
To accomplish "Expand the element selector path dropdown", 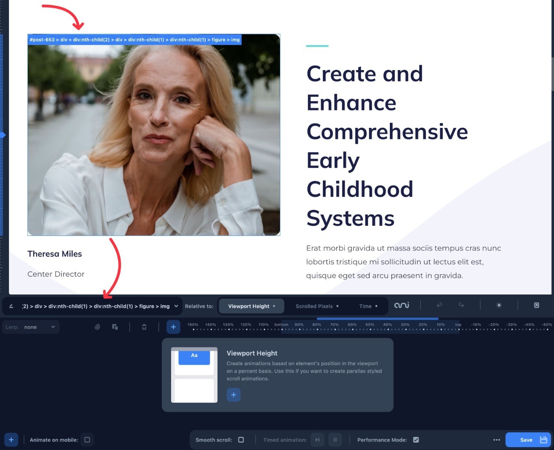I will (176, 306).
